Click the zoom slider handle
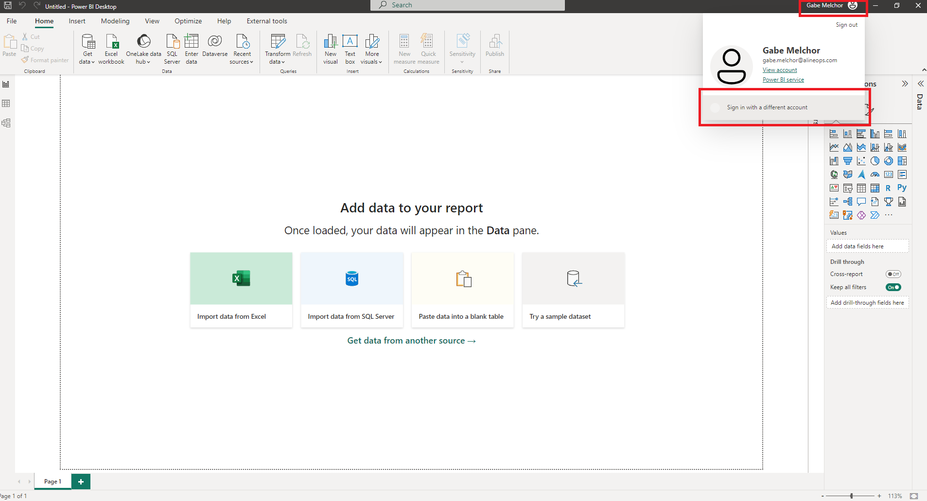 pos(851,496)
